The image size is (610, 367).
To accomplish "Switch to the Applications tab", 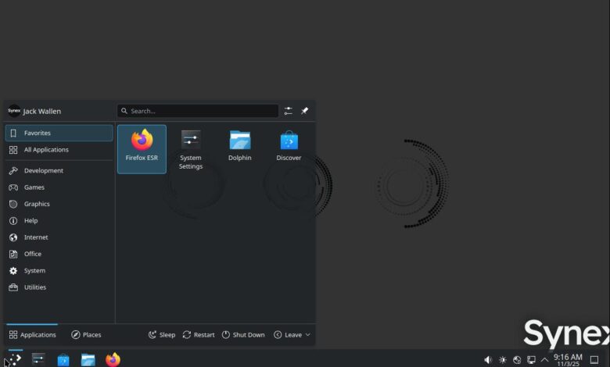I will (x=32, y=335).
